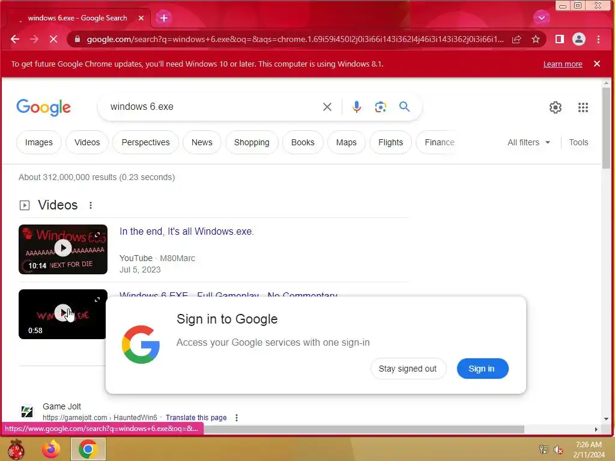Dismiss the Windows 8.1 update infobar
Image resolution: width=615 pixels, height=461 pixels.
coord(597,64)
